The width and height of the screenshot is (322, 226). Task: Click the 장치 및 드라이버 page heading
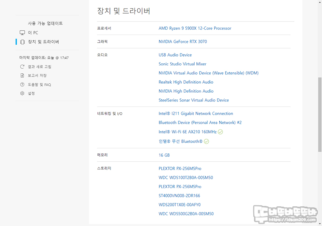[124, 11]
